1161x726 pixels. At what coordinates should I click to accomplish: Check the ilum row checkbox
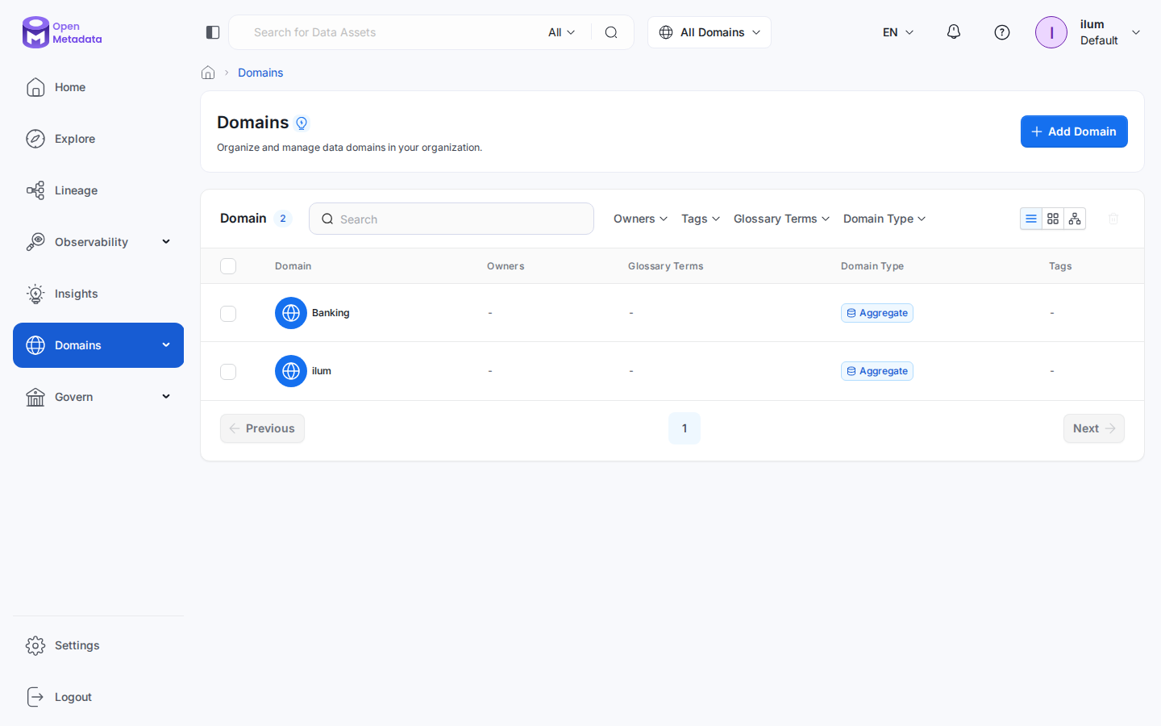[228, 371]
